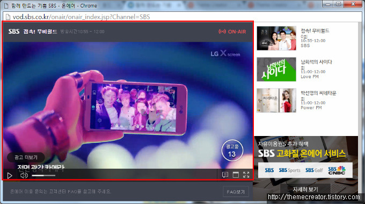Mute the player volume speaker icon

click(x=24, y=176)
